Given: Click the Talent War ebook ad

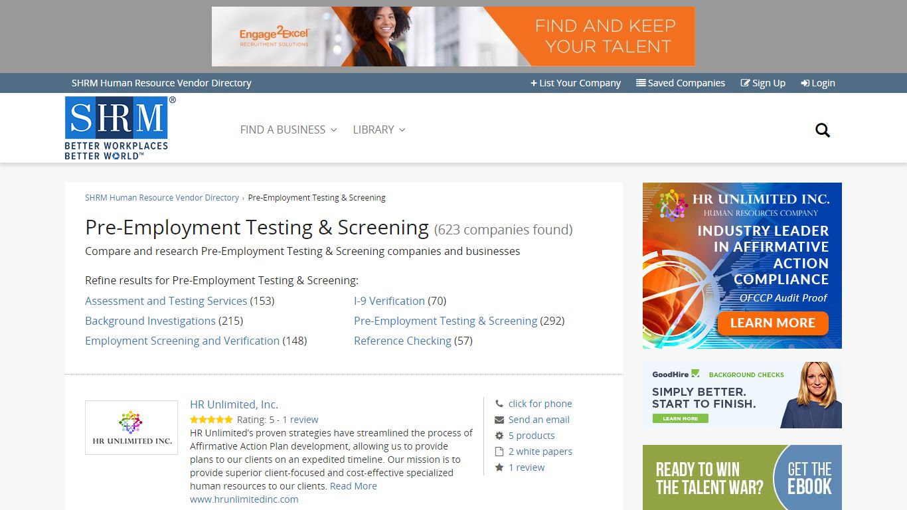Looking at the screenshot, I should point(742,477).
